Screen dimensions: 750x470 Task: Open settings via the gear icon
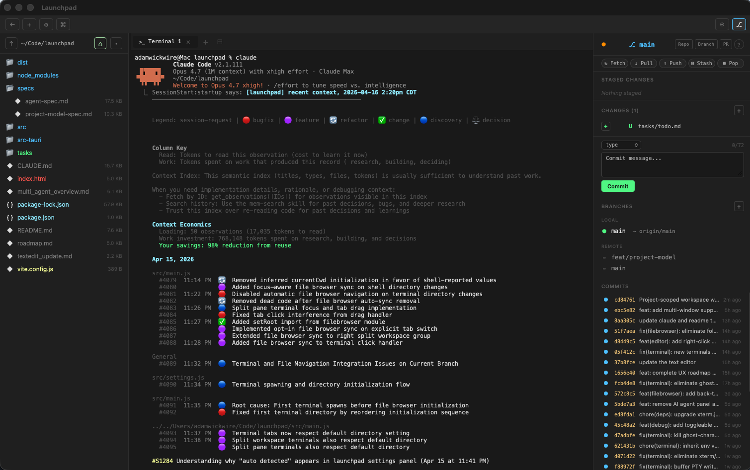point(46,24)
